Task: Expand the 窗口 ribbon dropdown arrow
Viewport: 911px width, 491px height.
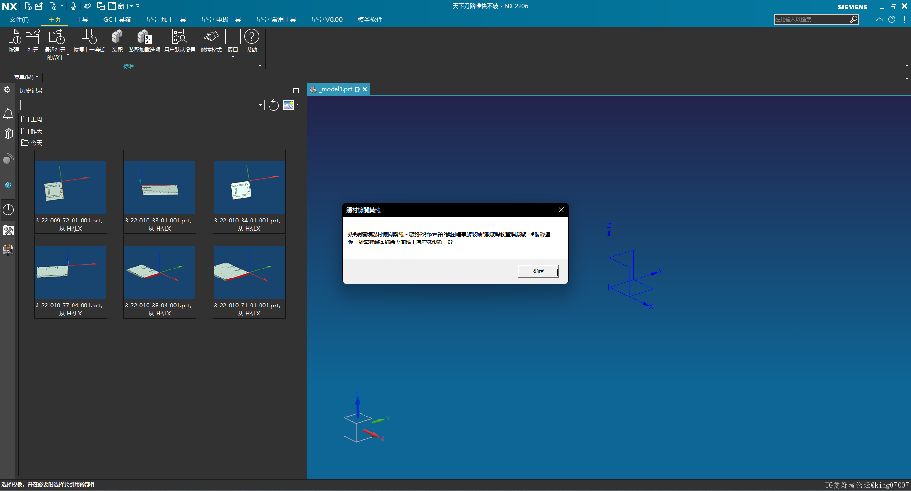Action: pyautogui.click(x=233, y=57)
